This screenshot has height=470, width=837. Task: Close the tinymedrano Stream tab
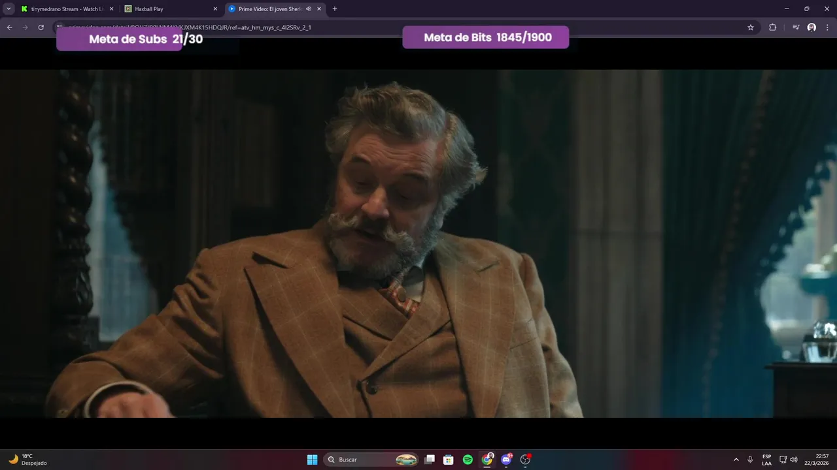click(x=111, y=9)
